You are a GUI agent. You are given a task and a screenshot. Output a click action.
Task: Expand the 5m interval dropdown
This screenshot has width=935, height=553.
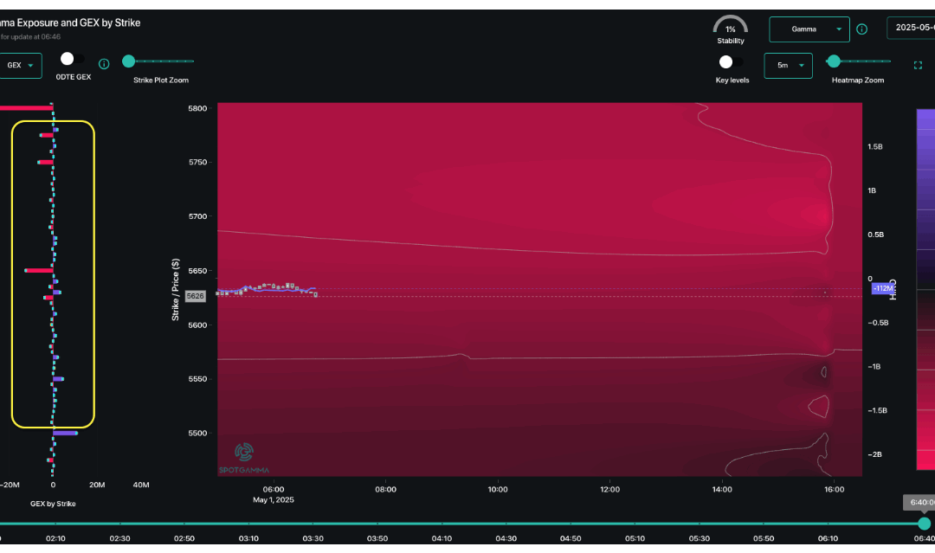[788, 65]
